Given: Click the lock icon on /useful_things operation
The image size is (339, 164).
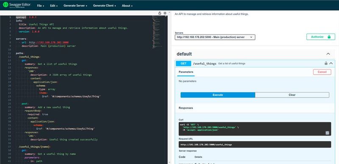Looking at the screenshot, I should tap(326, 63).
